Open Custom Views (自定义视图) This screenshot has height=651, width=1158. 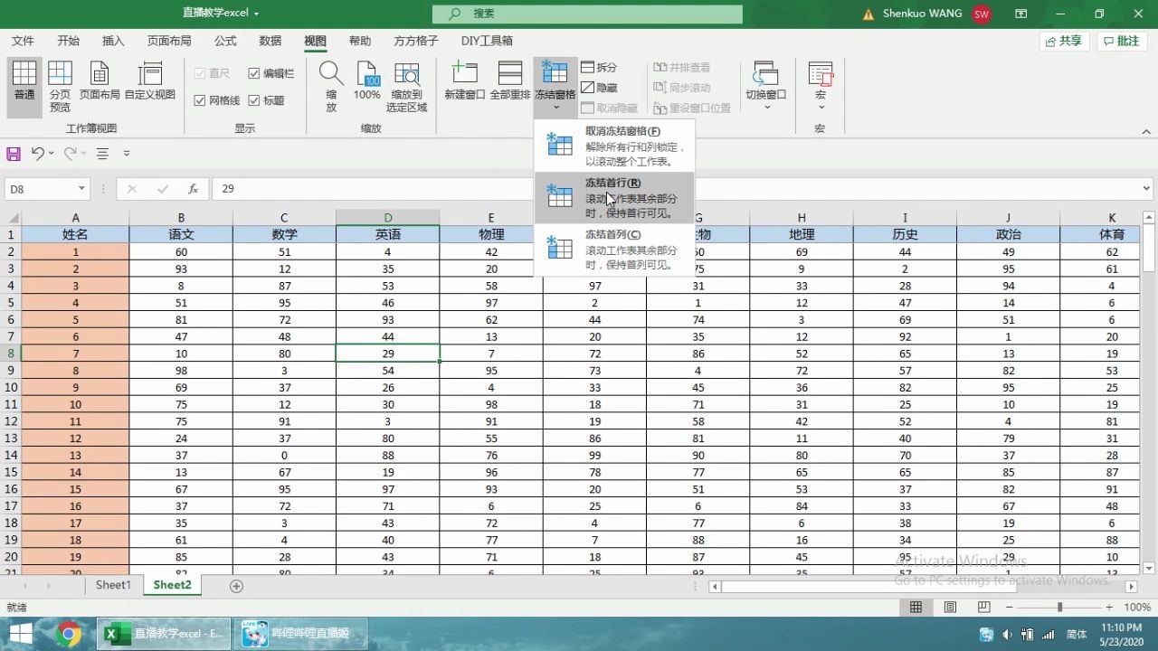tap(150, 82)
